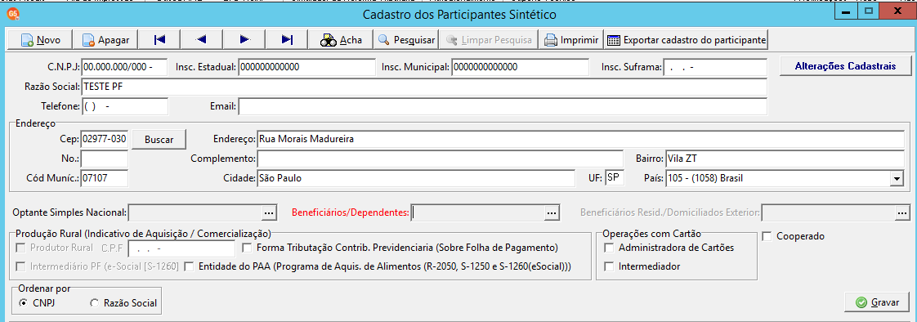Open Alterações Cadastrais
Screen dimensions: 917x322
tap(845, 66)
